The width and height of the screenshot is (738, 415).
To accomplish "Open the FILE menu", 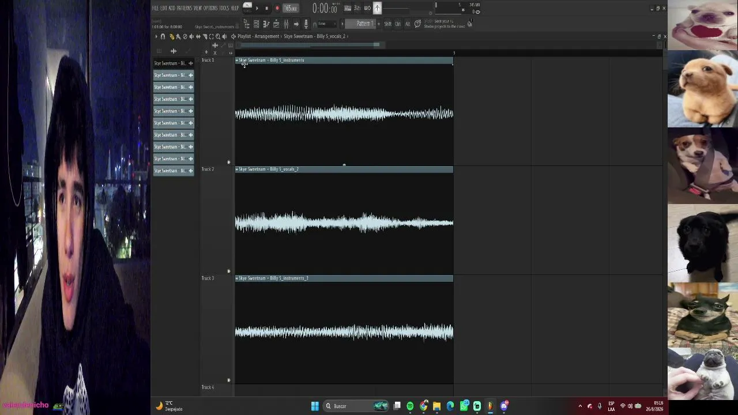I will (155, 8).
